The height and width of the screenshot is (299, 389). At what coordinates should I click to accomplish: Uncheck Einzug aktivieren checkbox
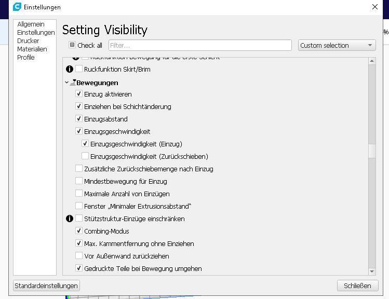79,94
